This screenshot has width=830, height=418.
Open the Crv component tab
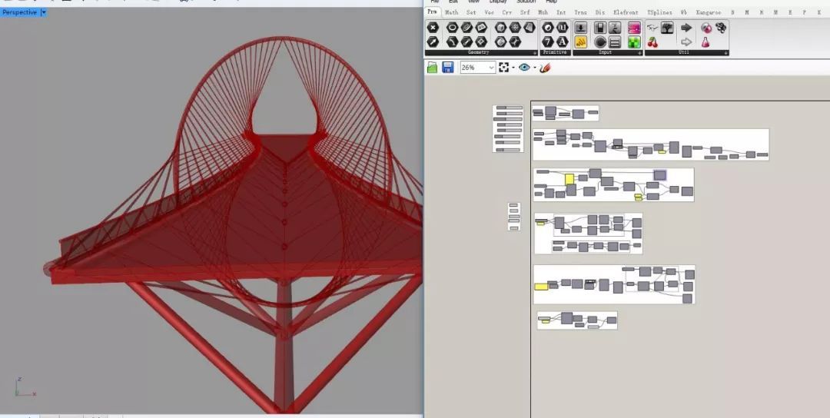tap(507, 12)
